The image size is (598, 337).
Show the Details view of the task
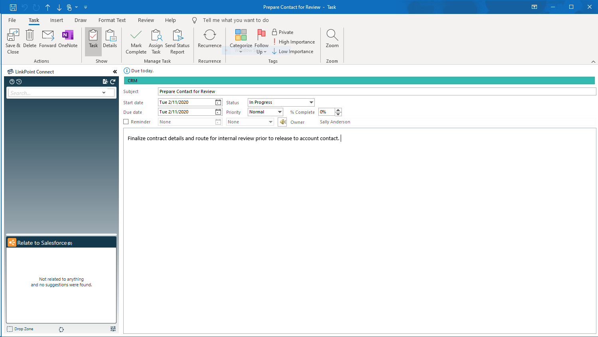click(x=110, y=39)
